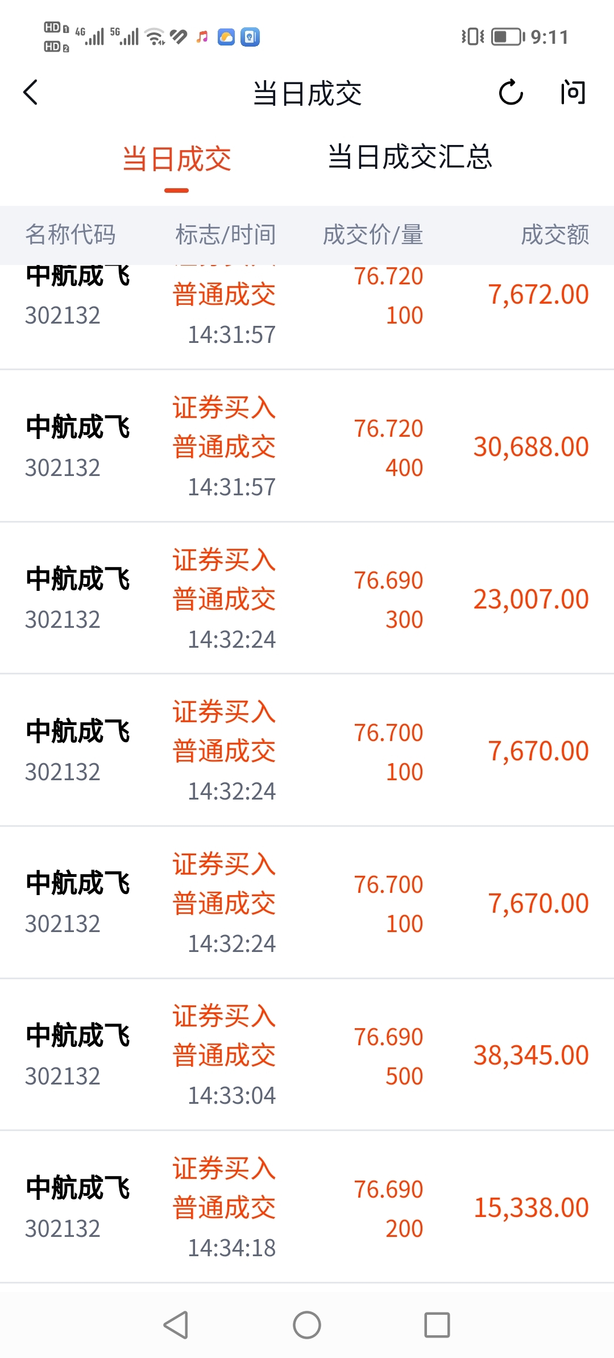Open the 30,688.00 trade record
This screenshot has height=1358, width=614.
[307, 447]
